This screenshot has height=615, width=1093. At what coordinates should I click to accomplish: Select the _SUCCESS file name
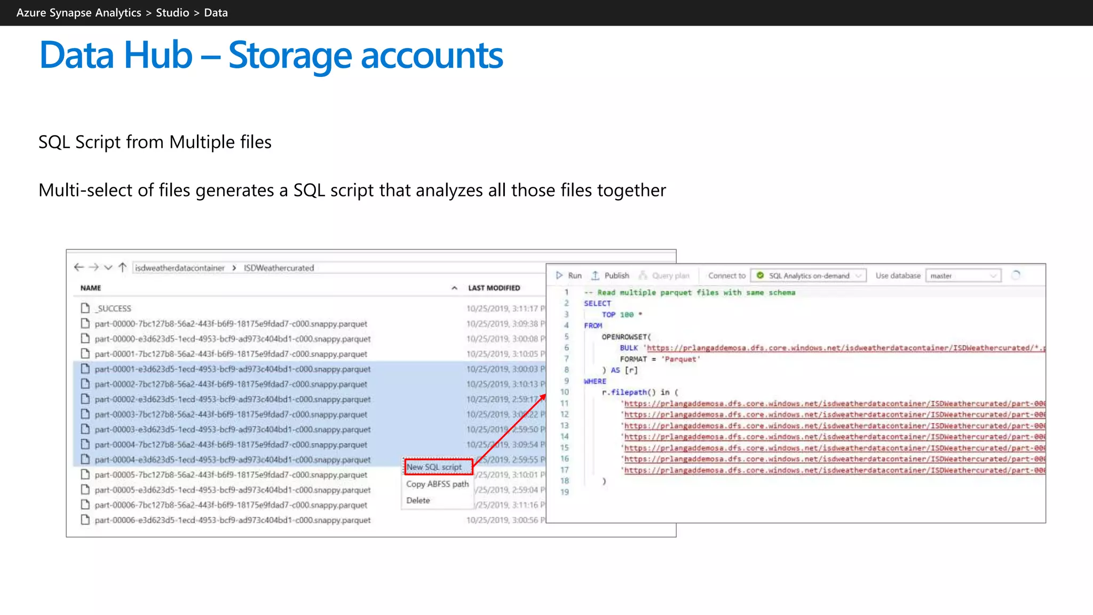coord(113,309)
